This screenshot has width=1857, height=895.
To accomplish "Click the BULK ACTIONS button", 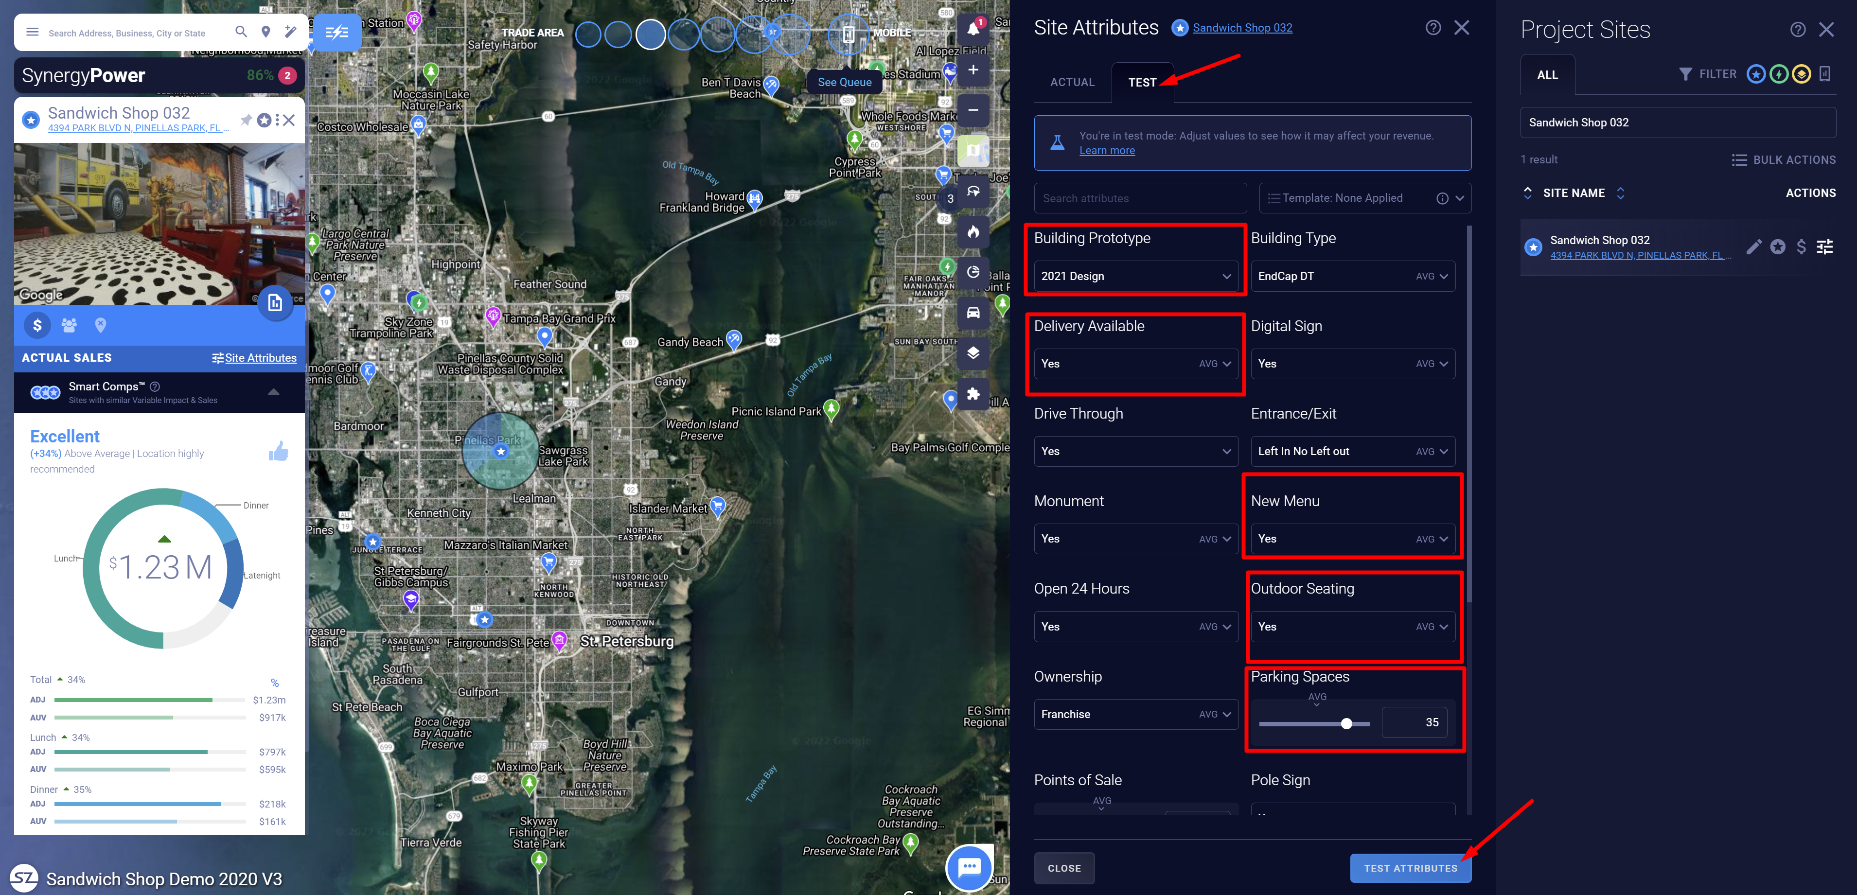I will pyautogui.click(x=1784, y=160).
